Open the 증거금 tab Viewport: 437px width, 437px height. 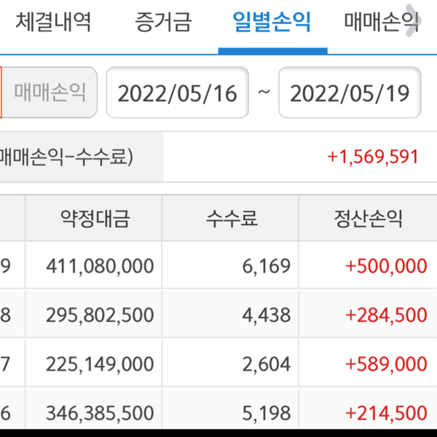[x=163, y=23]
